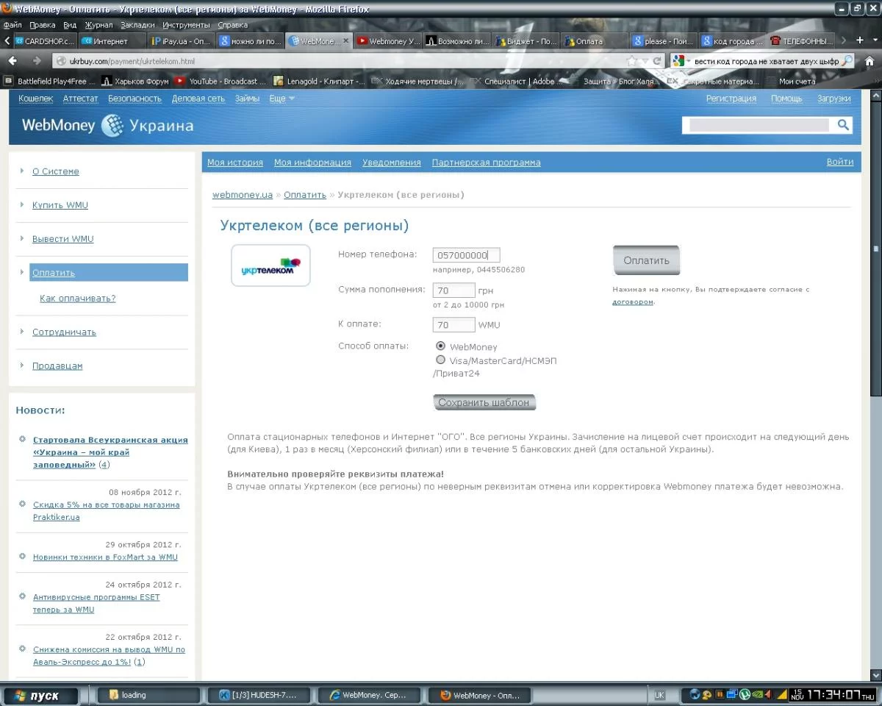The width and height of the screenshot is (882, 706).
Task: Click the browser Back arrow button
Action: click(12, 61)
